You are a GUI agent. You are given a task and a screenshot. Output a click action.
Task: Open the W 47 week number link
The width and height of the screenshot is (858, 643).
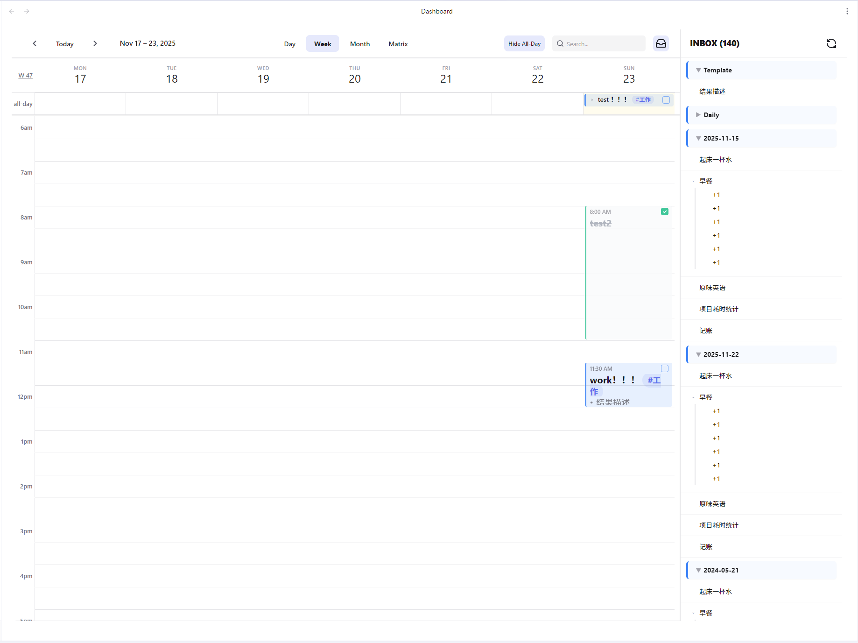coord(25,75)
